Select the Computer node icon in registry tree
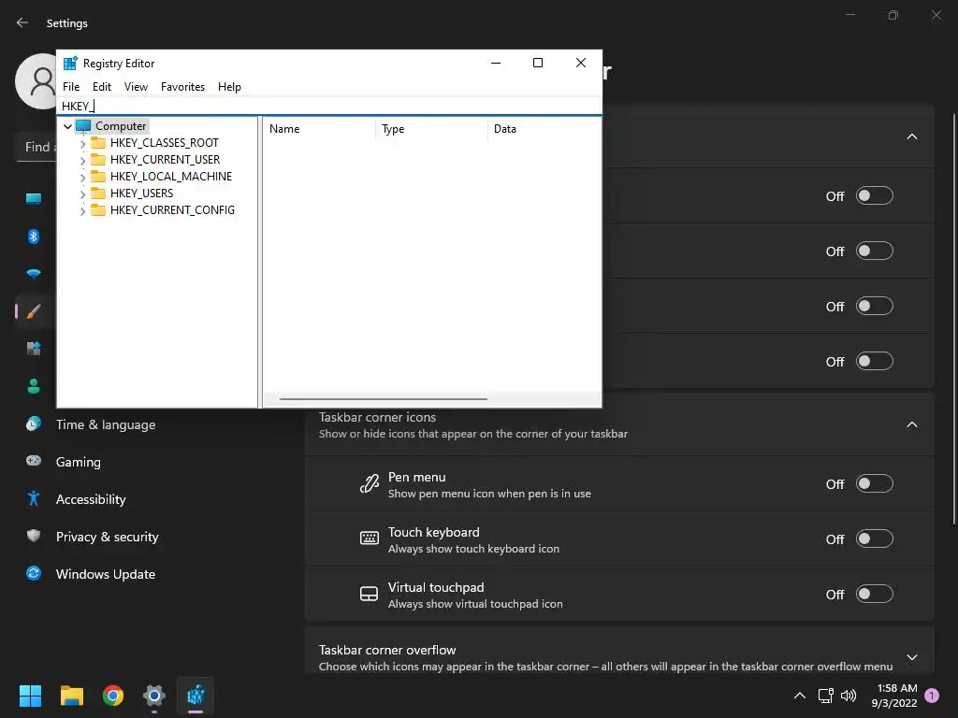This screenshot has height=718, width=958. coord(83,126)
